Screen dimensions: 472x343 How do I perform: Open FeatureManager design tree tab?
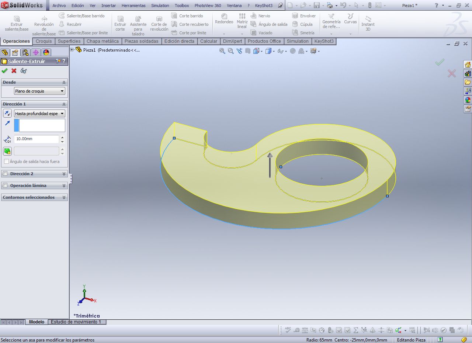[5, 52]
